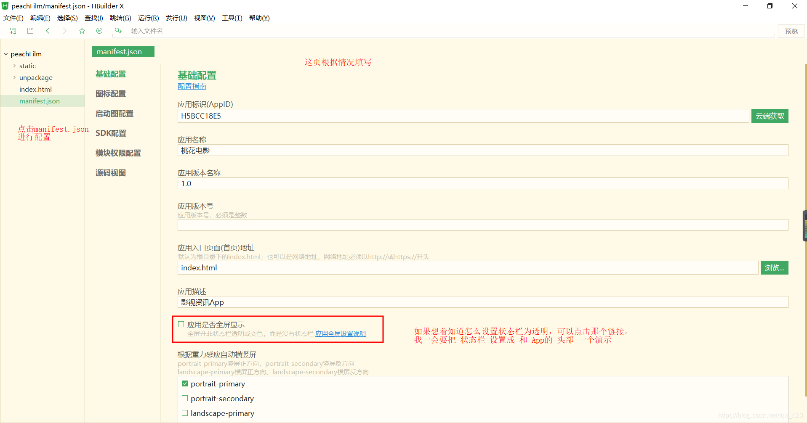807x423 pixels.
Task: Open the 跳转(G) menu
Action: tap(120, 18)
